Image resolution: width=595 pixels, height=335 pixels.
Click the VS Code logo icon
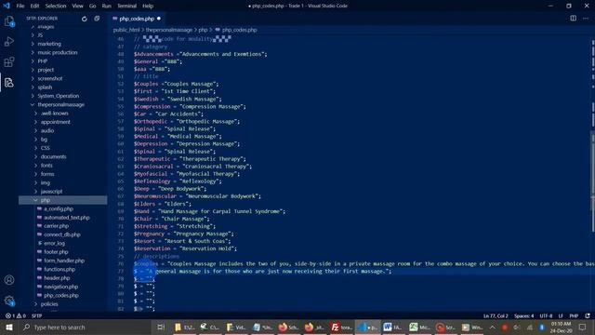tap(7, 6)
